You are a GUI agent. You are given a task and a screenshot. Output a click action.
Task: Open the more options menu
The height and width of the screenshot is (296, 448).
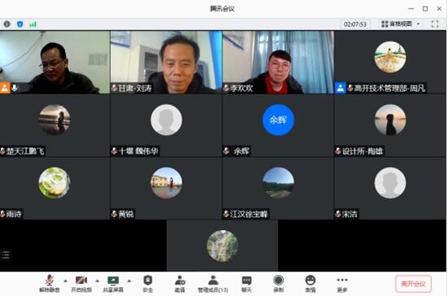[x=342, y=284]
